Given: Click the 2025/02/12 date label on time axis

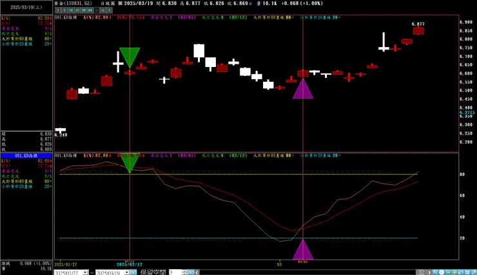Looking at the screenshot, I should tap(130, 265).
